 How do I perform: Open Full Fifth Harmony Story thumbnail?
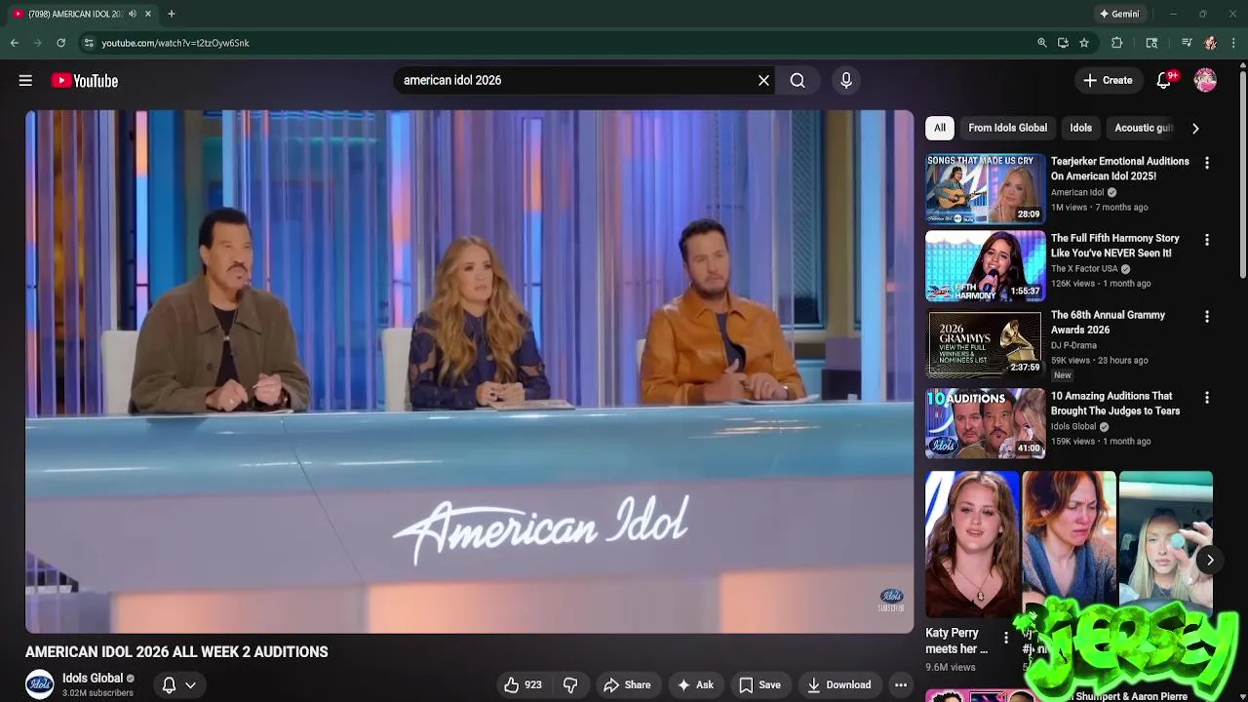pos(985,265)
